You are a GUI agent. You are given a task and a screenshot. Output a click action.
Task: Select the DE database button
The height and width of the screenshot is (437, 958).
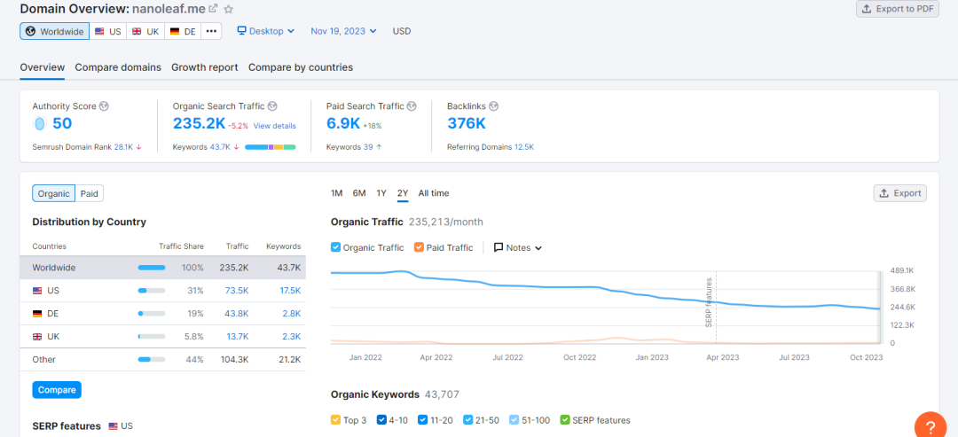183,31
